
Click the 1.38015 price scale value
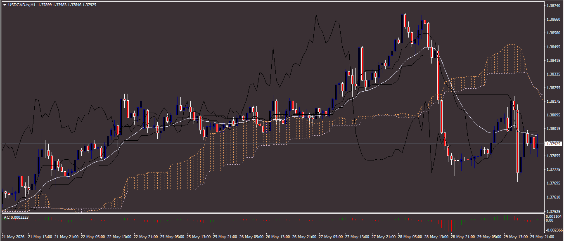[x=553, y=129]
